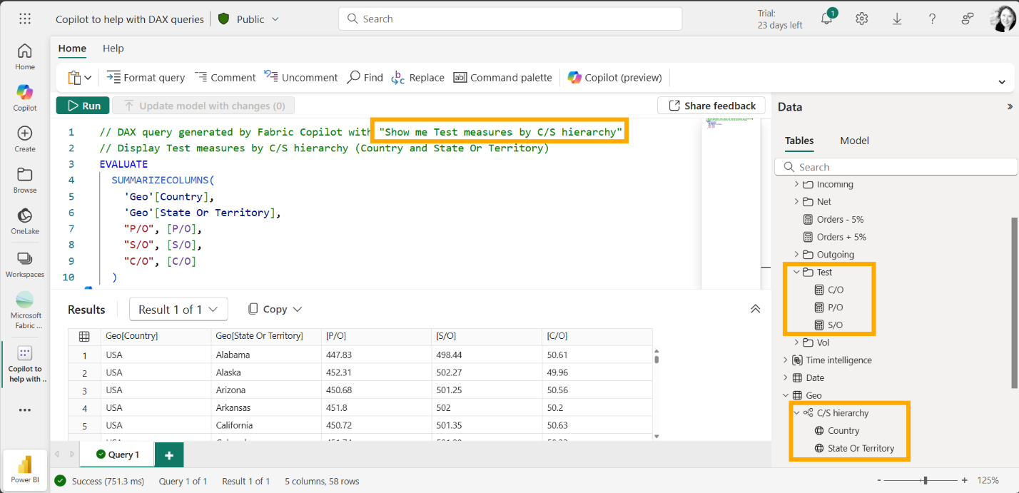Open OneLake in the left sidebar
The width and height of the screenshot is (1019, 493).
coord(25,221)
